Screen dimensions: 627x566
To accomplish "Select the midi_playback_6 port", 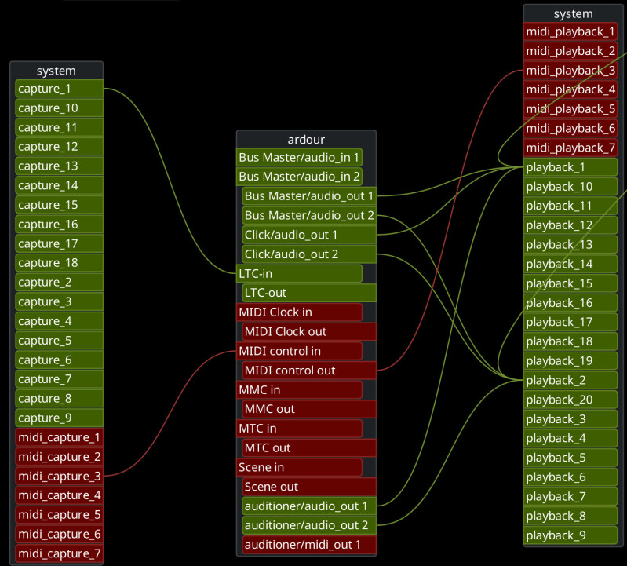I will (570, 129).
